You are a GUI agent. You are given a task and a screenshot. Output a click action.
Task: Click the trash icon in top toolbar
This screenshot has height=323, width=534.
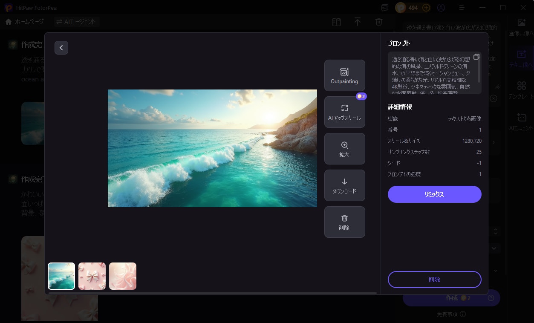click(x=379, y=22)
